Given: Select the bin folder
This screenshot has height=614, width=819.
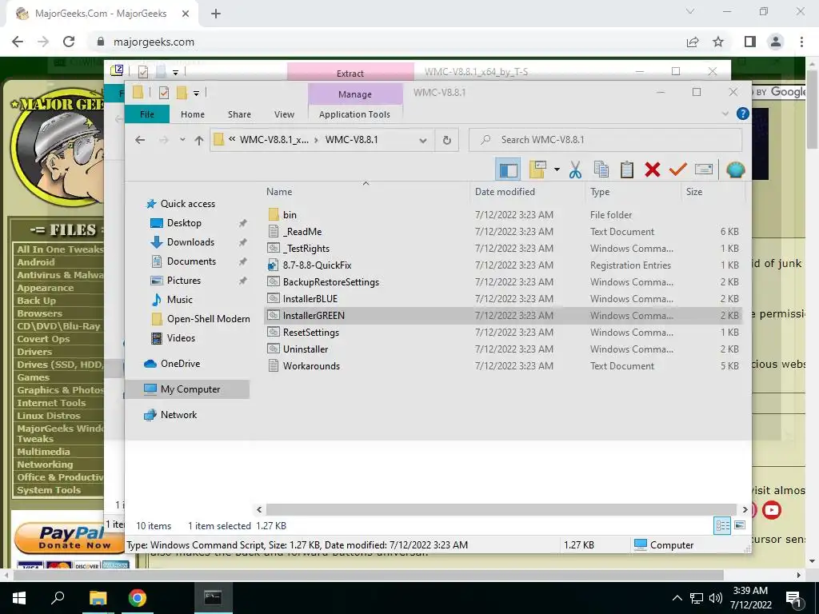Looking at the screenshot, I should click(290, 214).
